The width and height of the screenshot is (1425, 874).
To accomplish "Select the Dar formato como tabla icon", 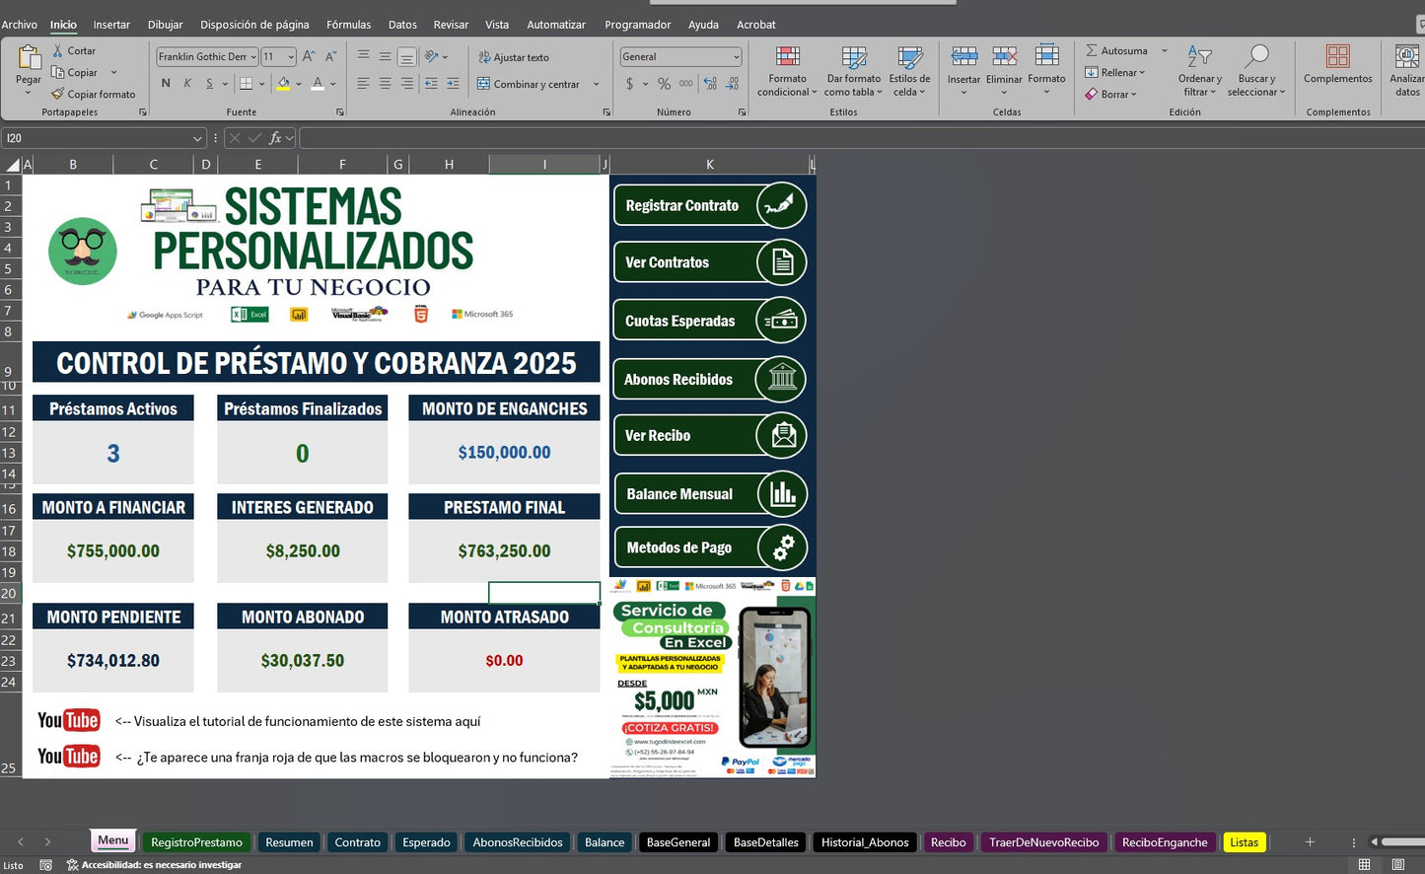I will pos(852,57).
